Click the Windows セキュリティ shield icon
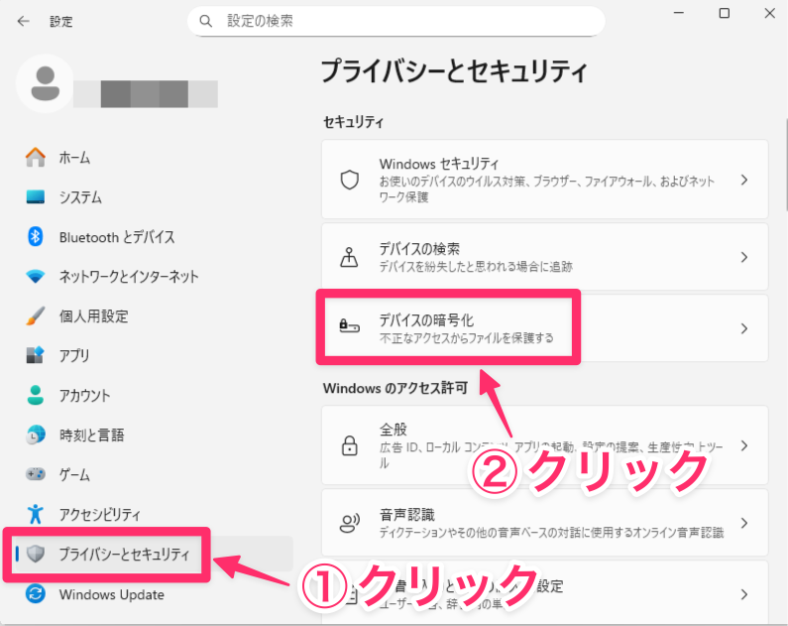The image size is (788, 626). [349, 180]
